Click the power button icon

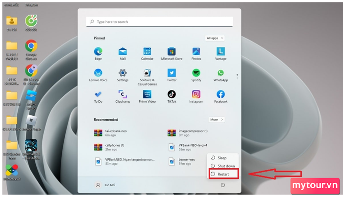222,185
